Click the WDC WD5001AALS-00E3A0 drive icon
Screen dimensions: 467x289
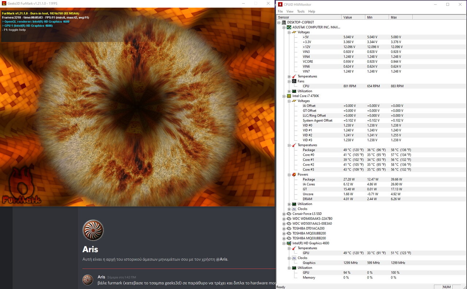(289, 224)
